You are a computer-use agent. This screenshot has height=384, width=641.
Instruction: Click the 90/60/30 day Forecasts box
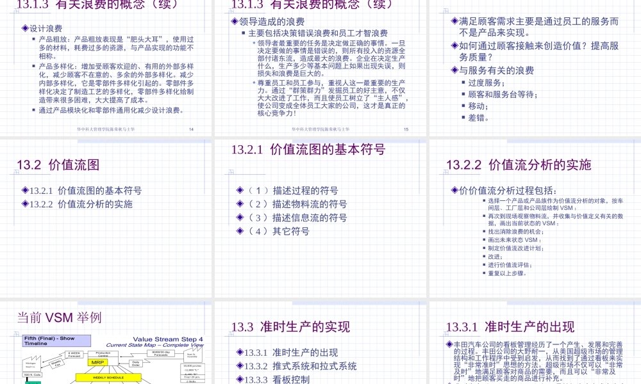[x=161, y=353]
